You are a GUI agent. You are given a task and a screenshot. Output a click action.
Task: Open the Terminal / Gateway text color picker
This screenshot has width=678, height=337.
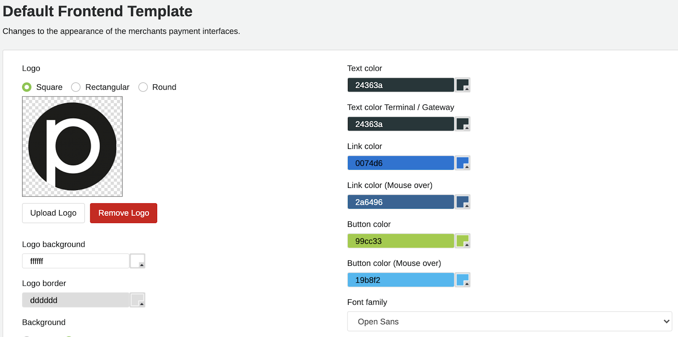point(462,124)
